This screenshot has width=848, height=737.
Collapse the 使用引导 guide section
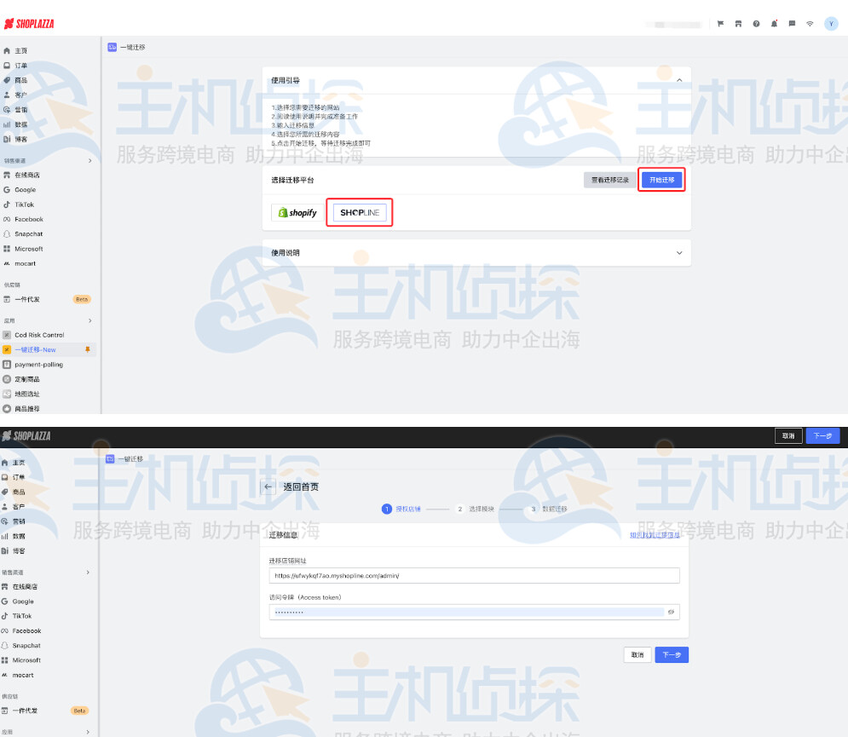click(679, 78)
